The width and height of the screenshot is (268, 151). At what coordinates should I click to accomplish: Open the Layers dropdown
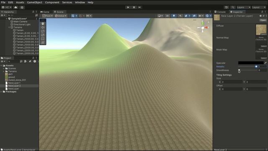coord(244,8)
